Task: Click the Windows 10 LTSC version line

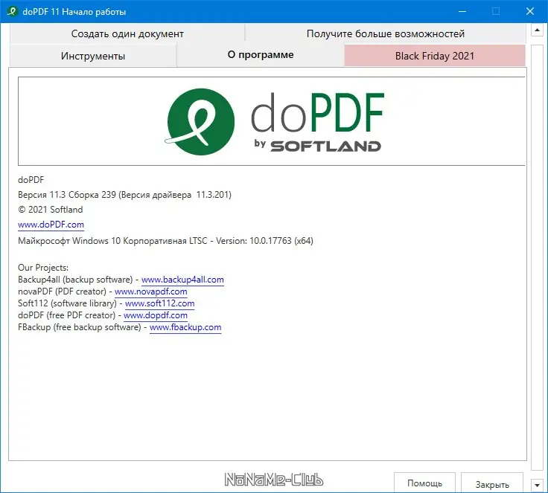Action: tap(165, 241)
